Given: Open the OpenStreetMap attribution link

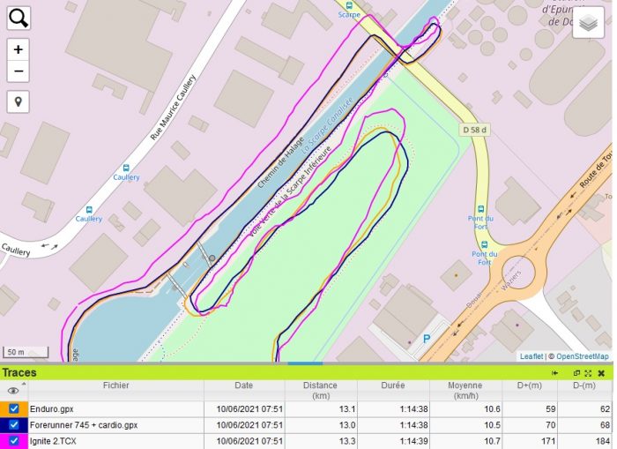Looking at the screenshot, I should coord(582,356).
